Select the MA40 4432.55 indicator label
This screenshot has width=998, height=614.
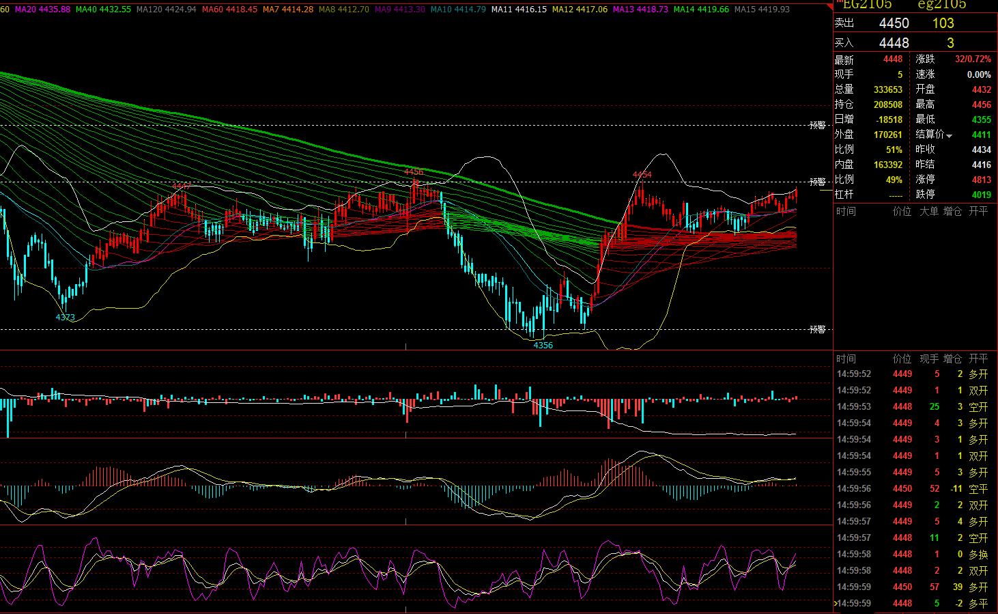(103, 10)
